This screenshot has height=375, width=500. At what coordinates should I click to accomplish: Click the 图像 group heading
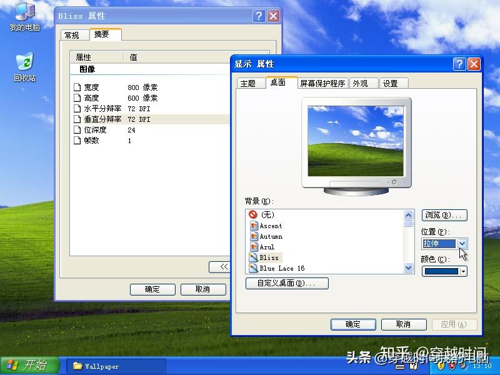[x=87, y=69]
